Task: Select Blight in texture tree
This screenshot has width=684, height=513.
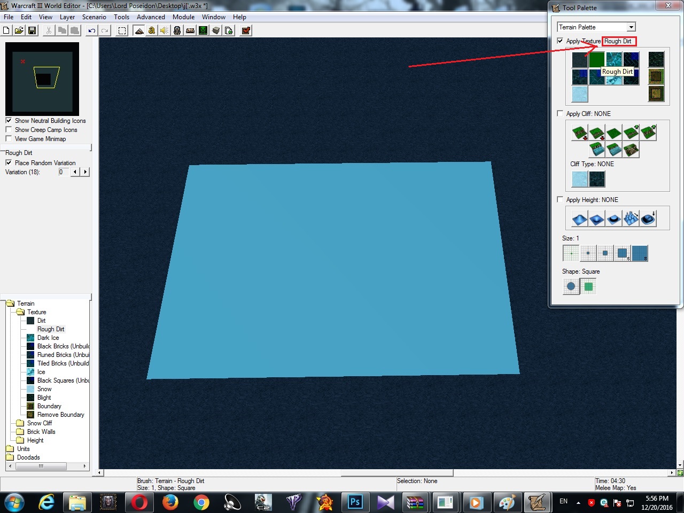Action: click(44, 398)
